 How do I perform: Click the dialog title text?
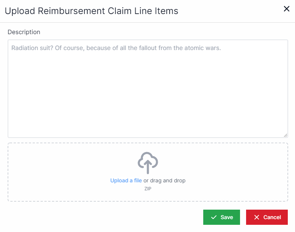(x=91, y=11)
